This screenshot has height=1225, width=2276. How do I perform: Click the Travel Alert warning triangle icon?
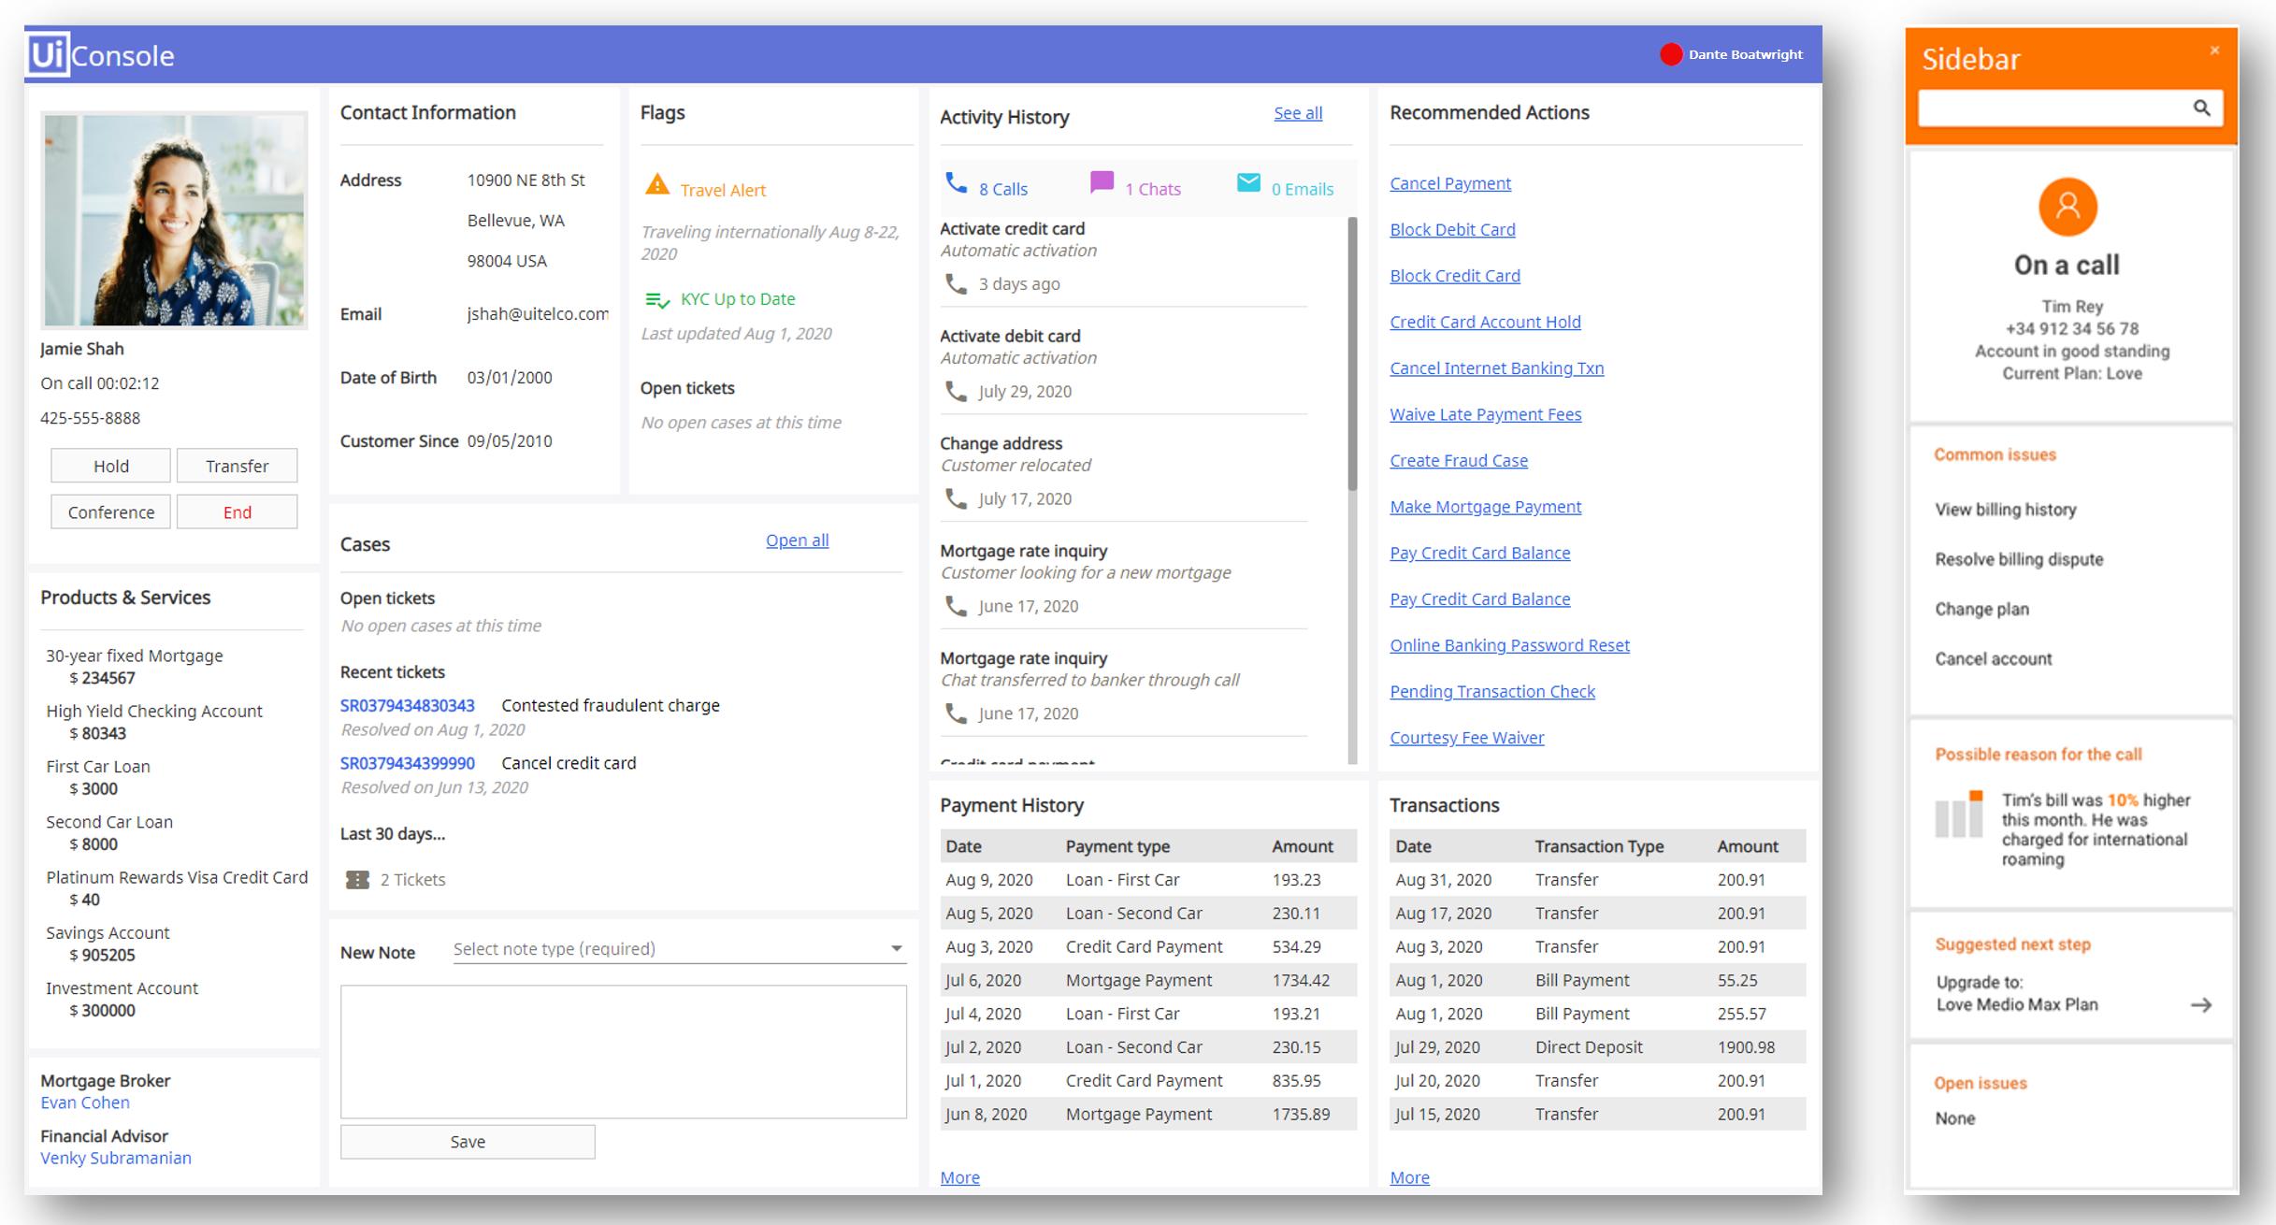pos(657,185)
